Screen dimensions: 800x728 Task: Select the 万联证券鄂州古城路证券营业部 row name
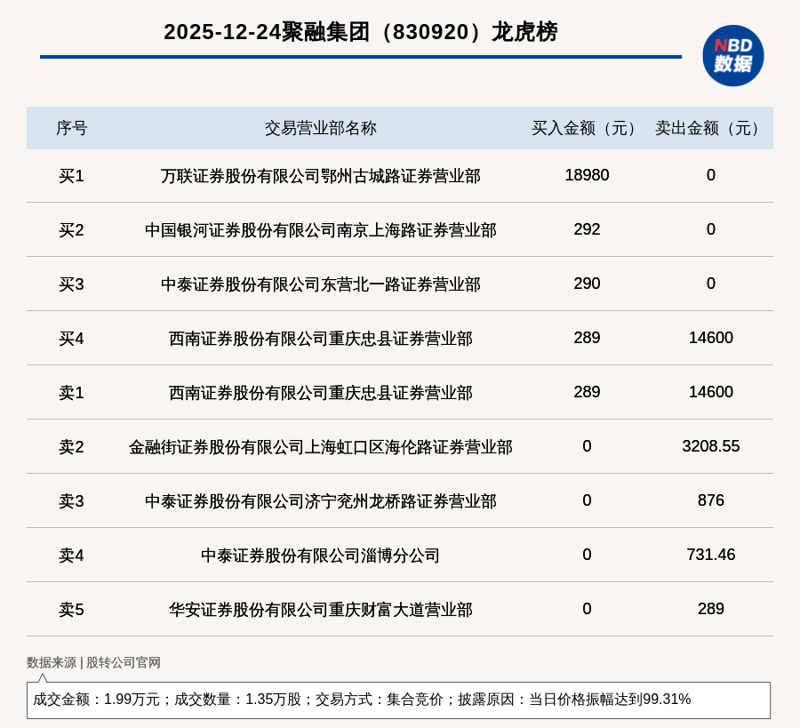320,176
